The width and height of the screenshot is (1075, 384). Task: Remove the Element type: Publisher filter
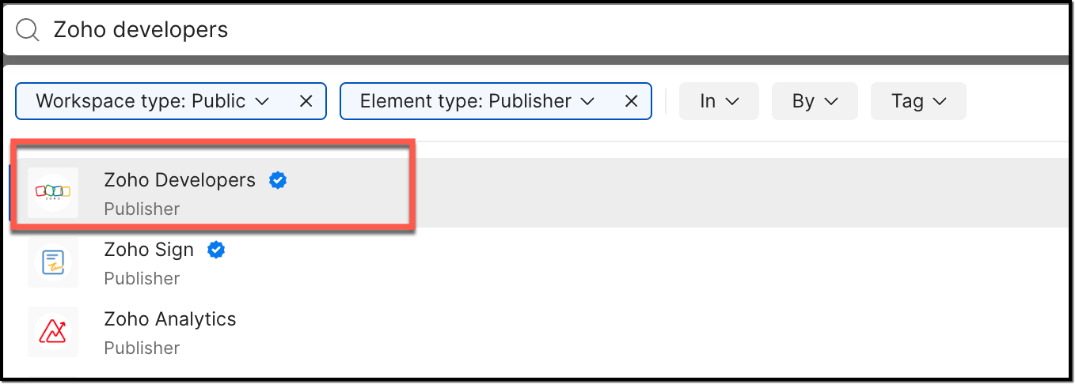pos(632,101)
